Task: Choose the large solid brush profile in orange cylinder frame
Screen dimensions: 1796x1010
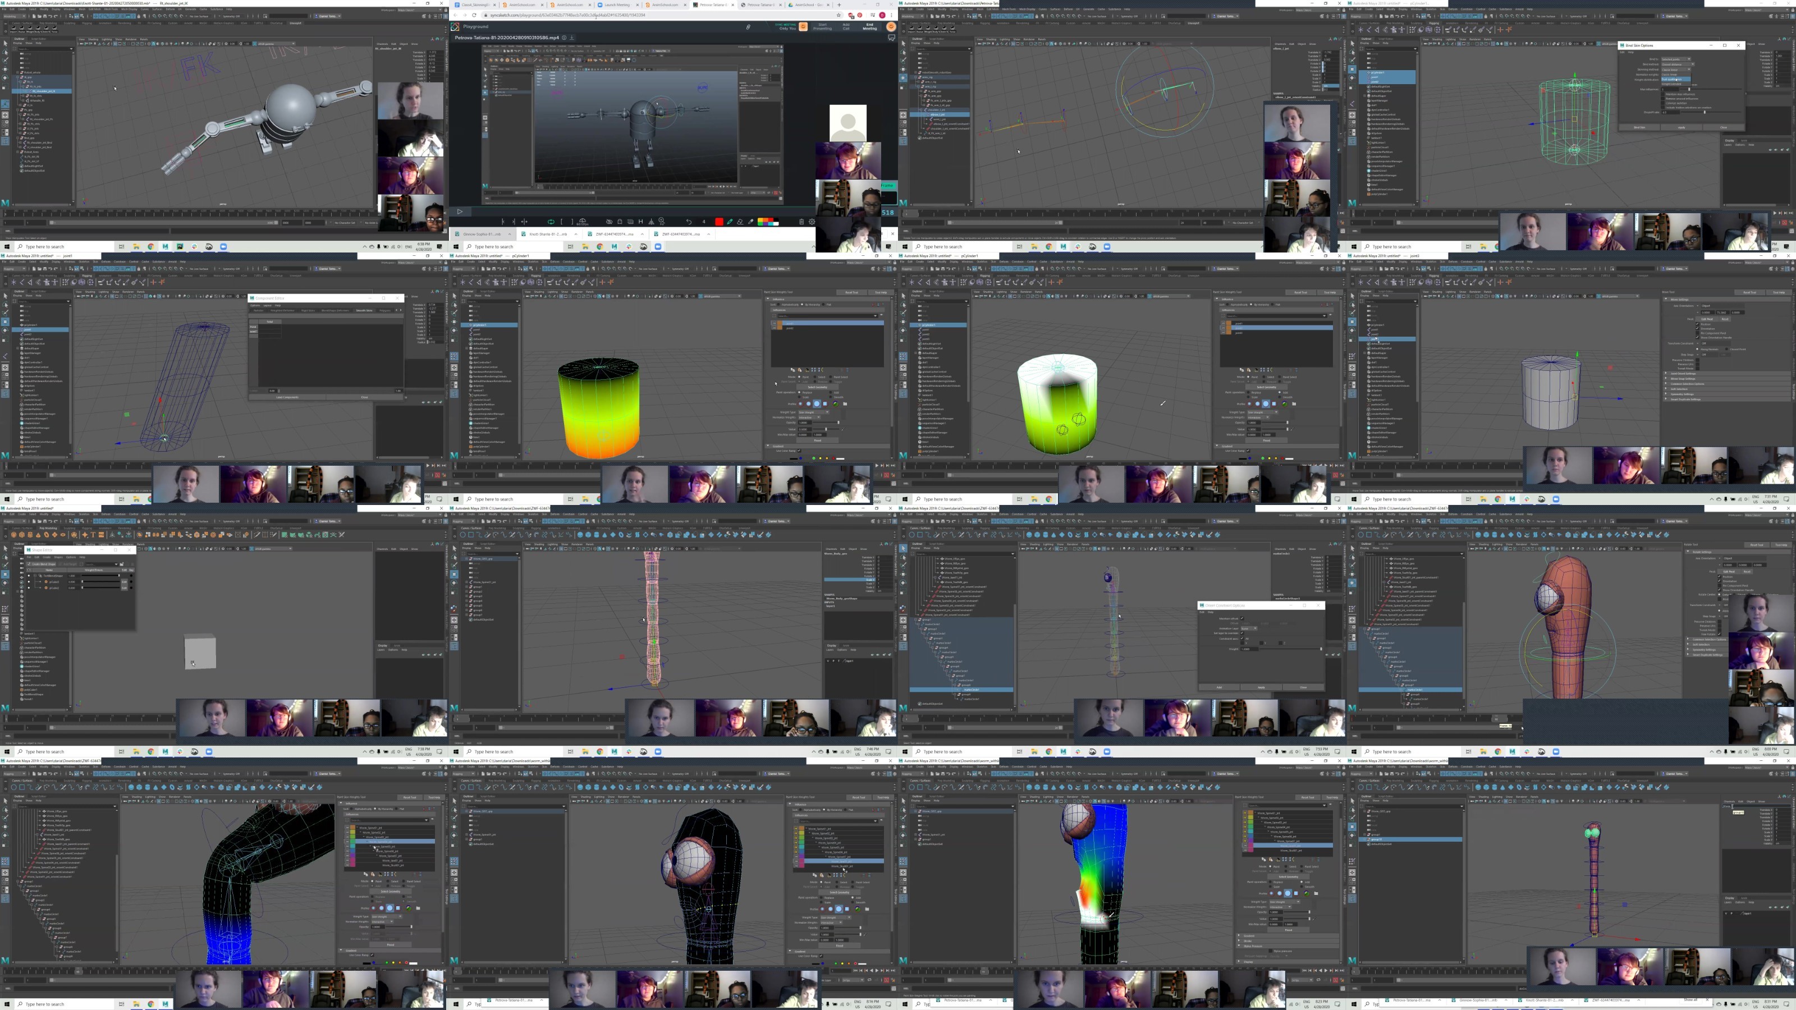Action: point(817,404)
